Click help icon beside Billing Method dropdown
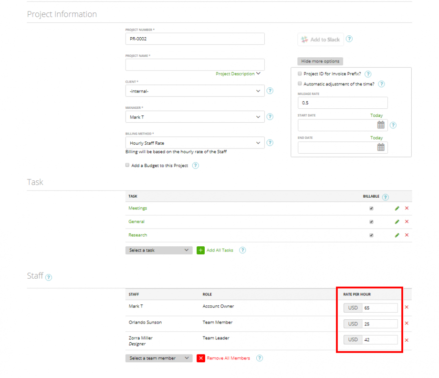The image size is (439, 378). 270,143
